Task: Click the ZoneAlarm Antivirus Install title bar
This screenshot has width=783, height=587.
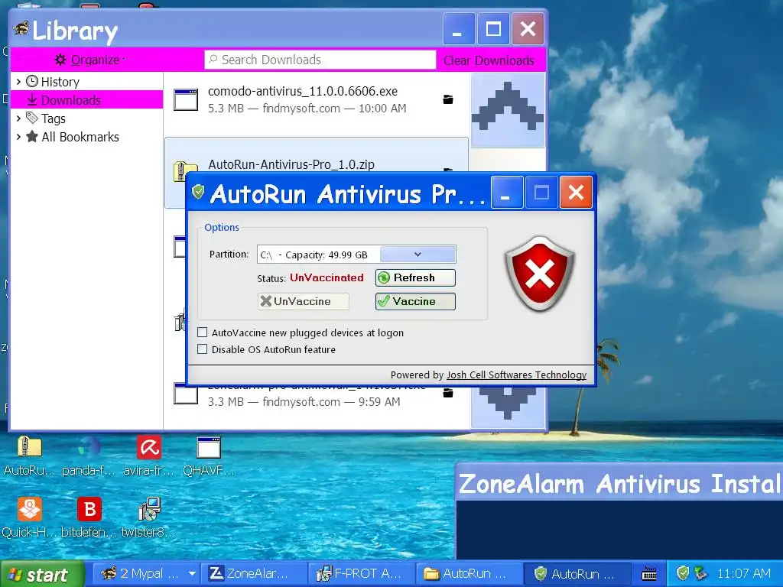Action: pyautogui.click(x=619, y=483)
